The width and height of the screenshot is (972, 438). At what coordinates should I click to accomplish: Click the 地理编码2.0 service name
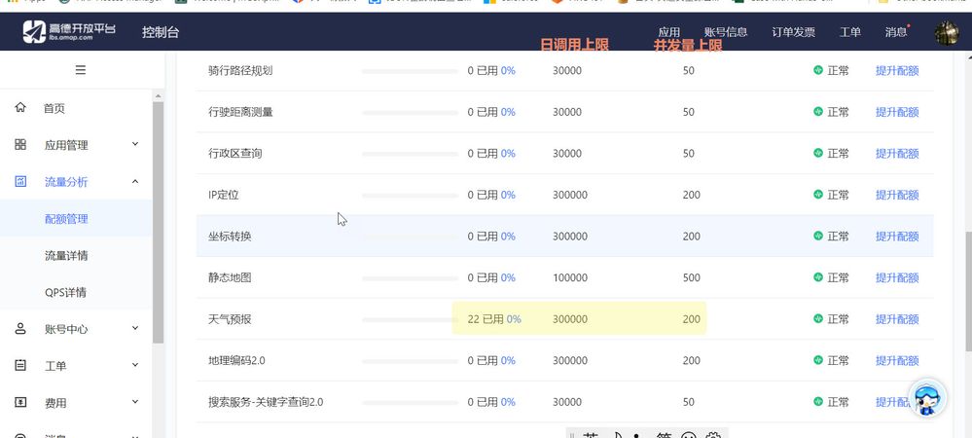click(236, 360)
